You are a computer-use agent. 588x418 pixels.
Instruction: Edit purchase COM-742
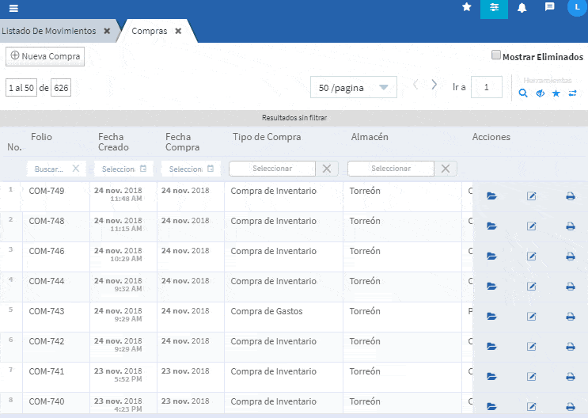pyautogui.click(x=531, y=346)
